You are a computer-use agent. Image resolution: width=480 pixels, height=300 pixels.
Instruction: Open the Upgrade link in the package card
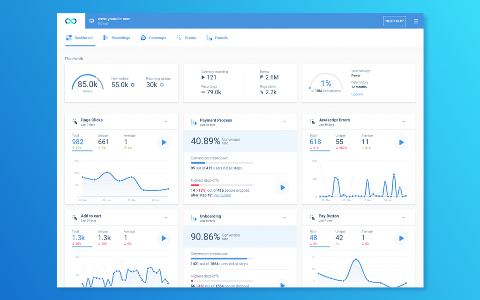pyautogui.click(x=357, y=94)
